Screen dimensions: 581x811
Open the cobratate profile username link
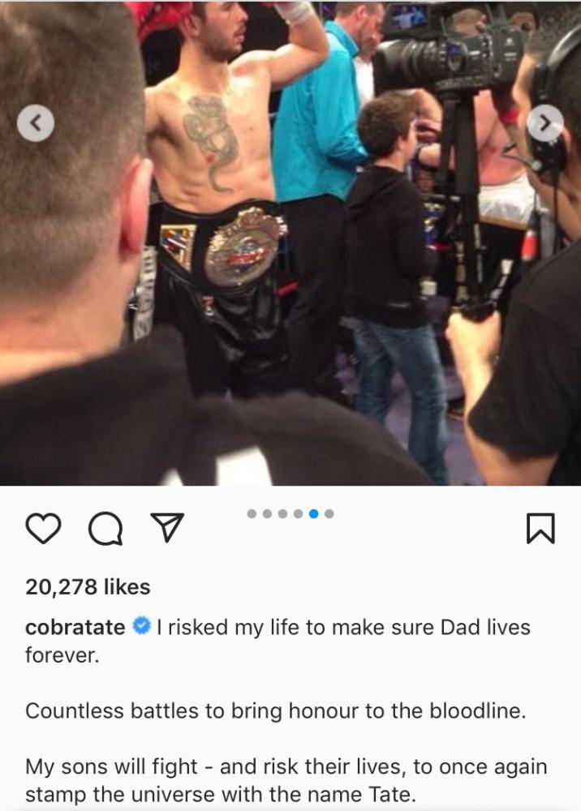click(x=75, y=627)
